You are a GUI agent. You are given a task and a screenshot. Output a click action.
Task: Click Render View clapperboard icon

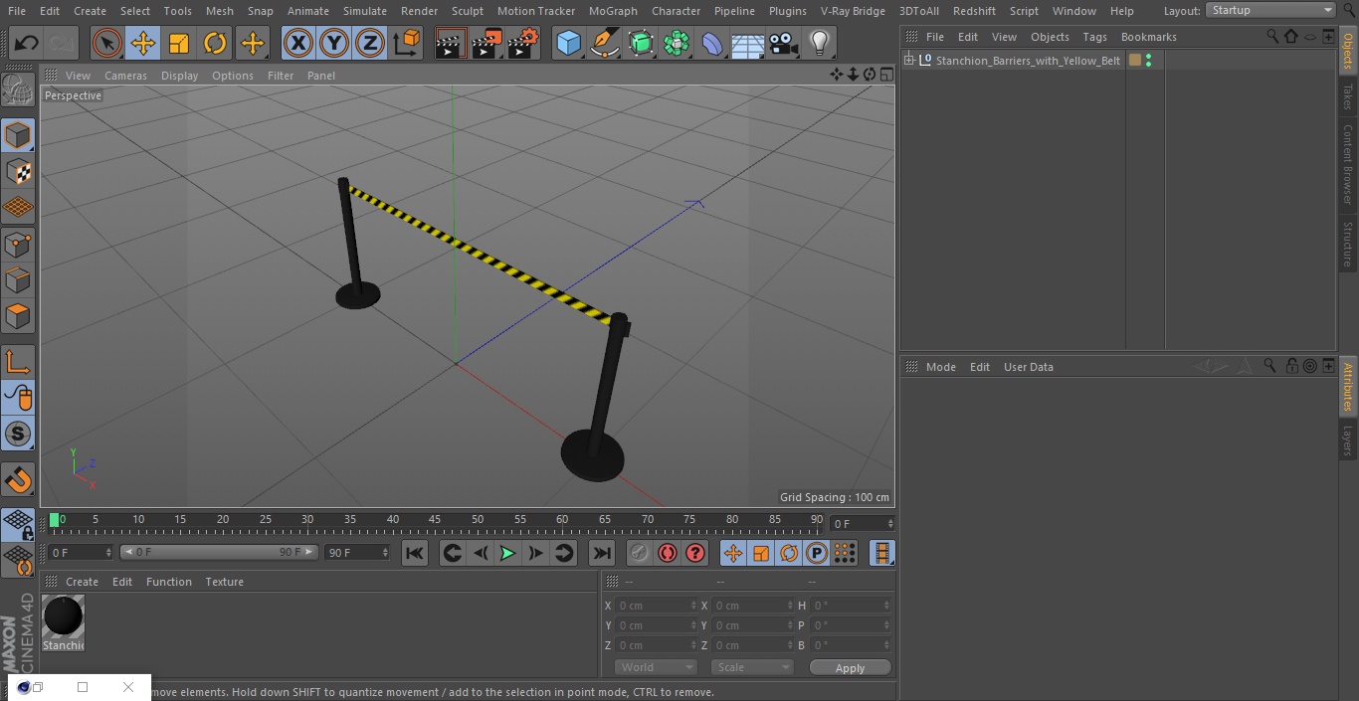pyautogui.click(x=451, y=44)
